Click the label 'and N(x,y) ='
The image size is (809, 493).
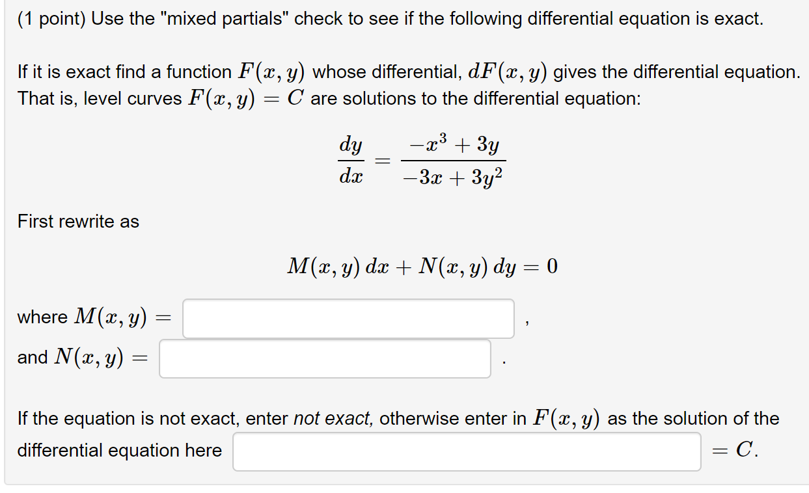[82, 357]
